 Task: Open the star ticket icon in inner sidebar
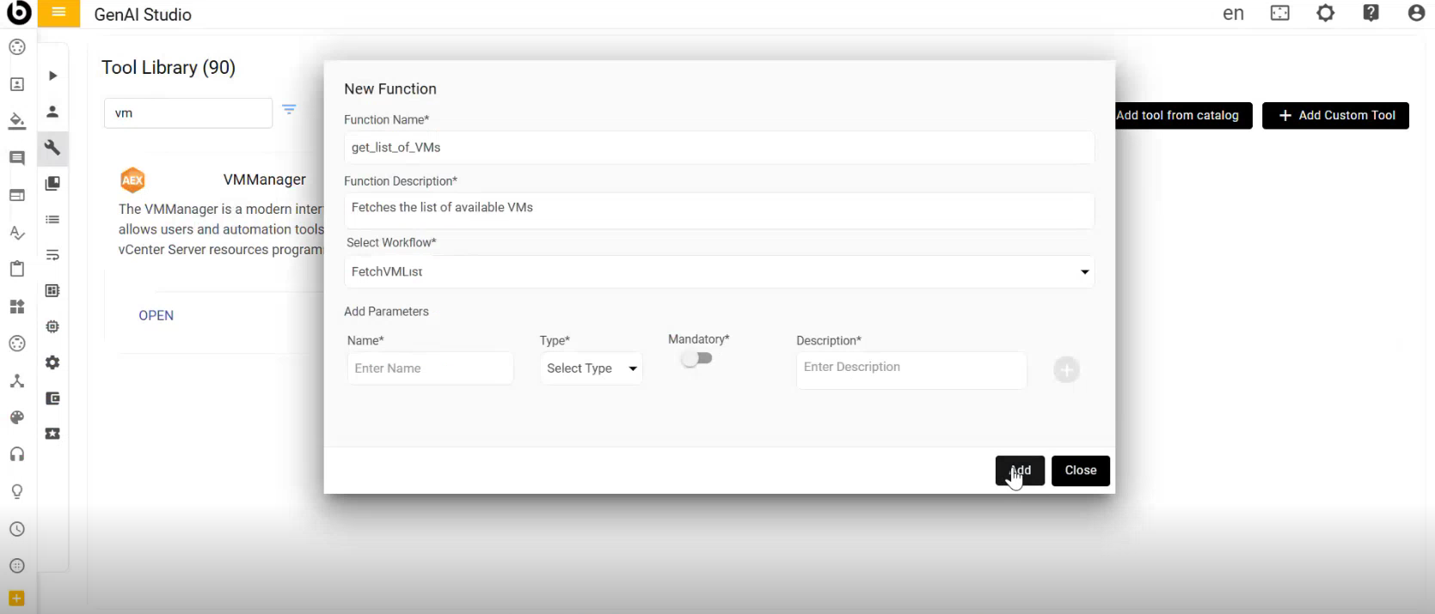click(x=52, y=434)
